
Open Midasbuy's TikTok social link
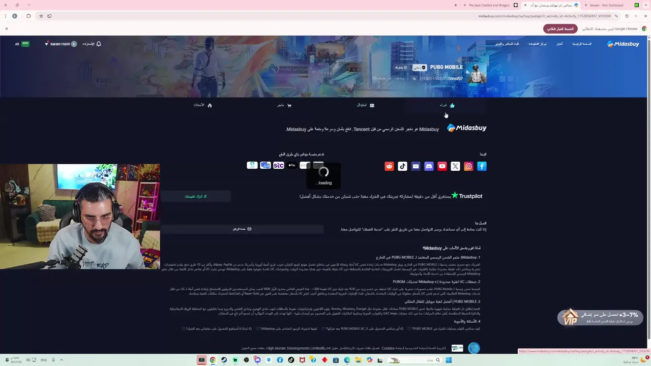402,166
